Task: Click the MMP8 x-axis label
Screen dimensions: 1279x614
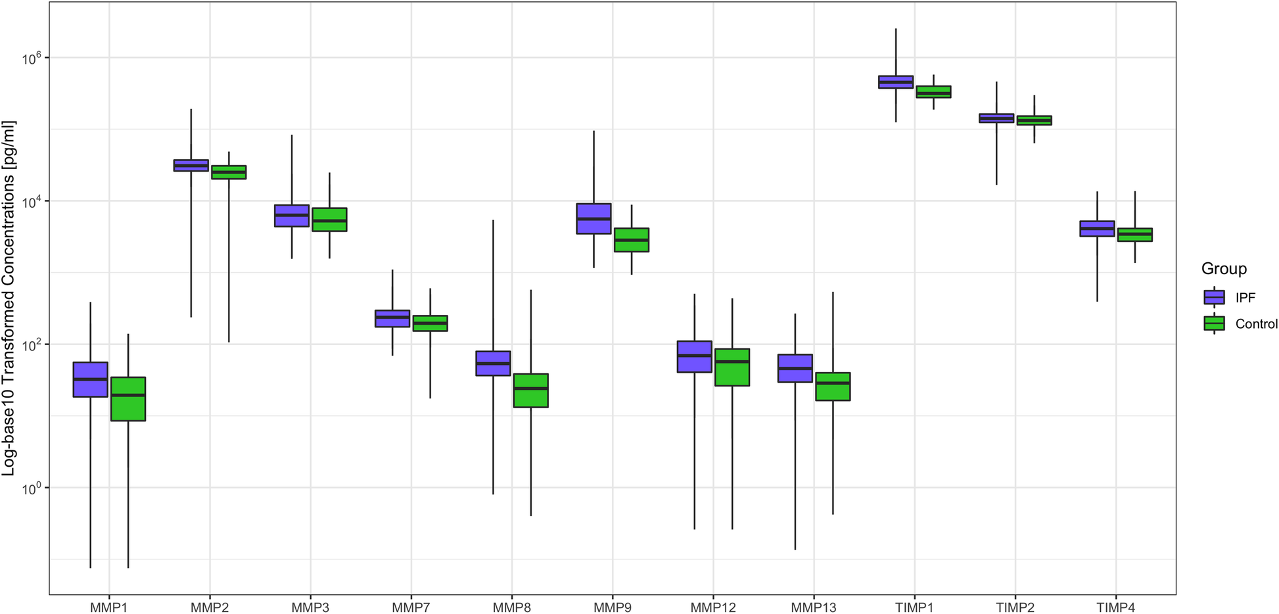Action: tap(512, 607)
